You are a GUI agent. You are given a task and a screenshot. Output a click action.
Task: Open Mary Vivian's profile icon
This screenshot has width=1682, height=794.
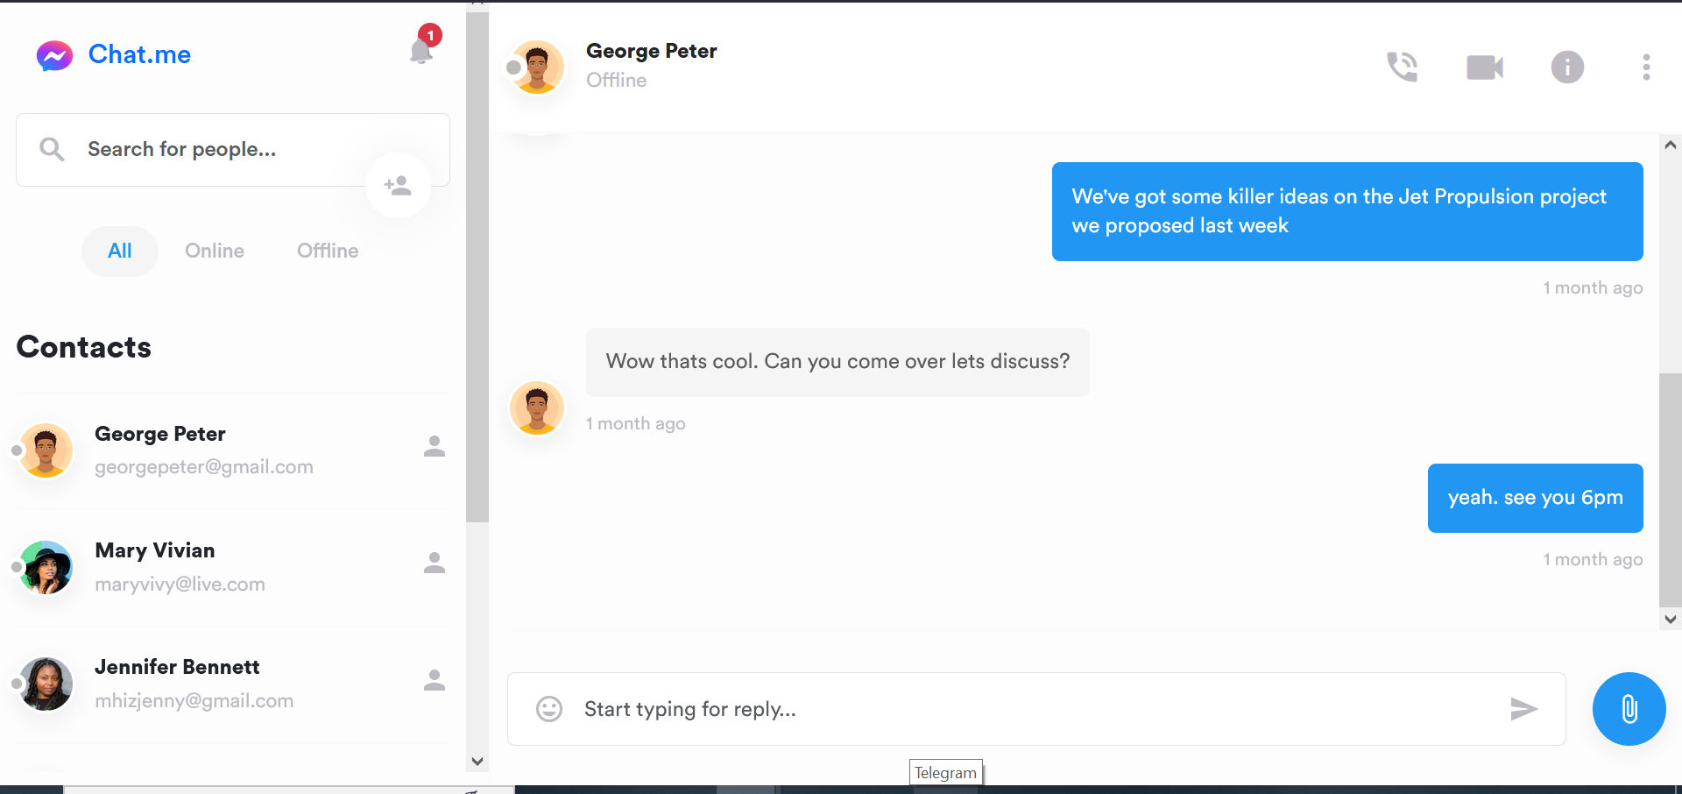click(435, 563)
